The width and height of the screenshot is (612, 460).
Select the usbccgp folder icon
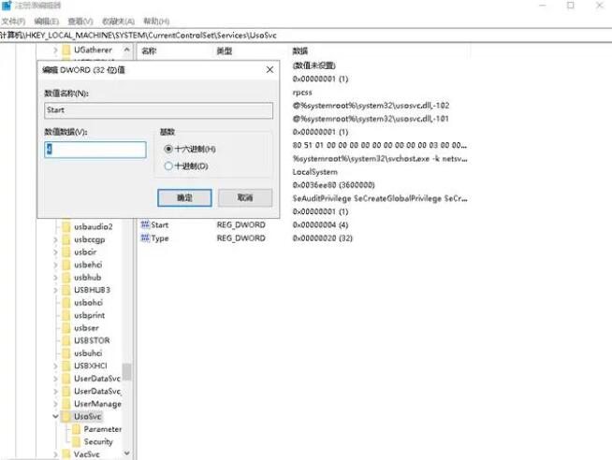(66, 239)
